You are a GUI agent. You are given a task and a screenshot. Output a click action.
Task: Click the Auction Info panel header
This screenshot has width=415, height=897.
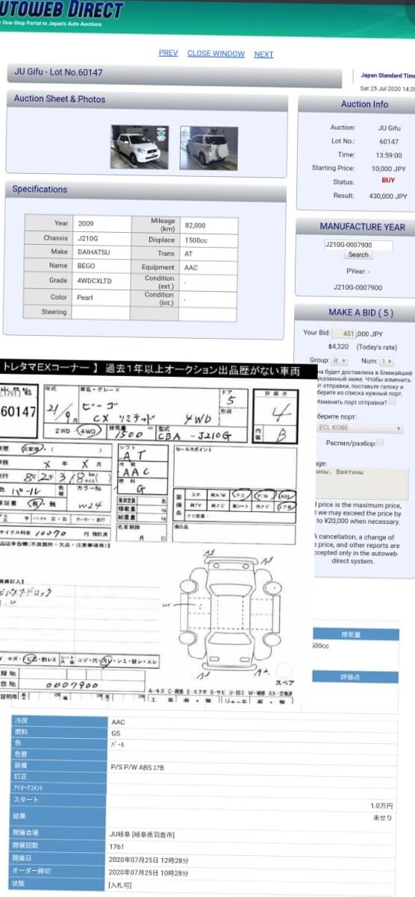[364, 104]
